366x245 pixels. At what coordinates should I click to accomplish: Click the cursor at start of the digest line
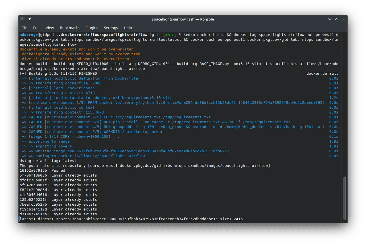coord(19,219)
